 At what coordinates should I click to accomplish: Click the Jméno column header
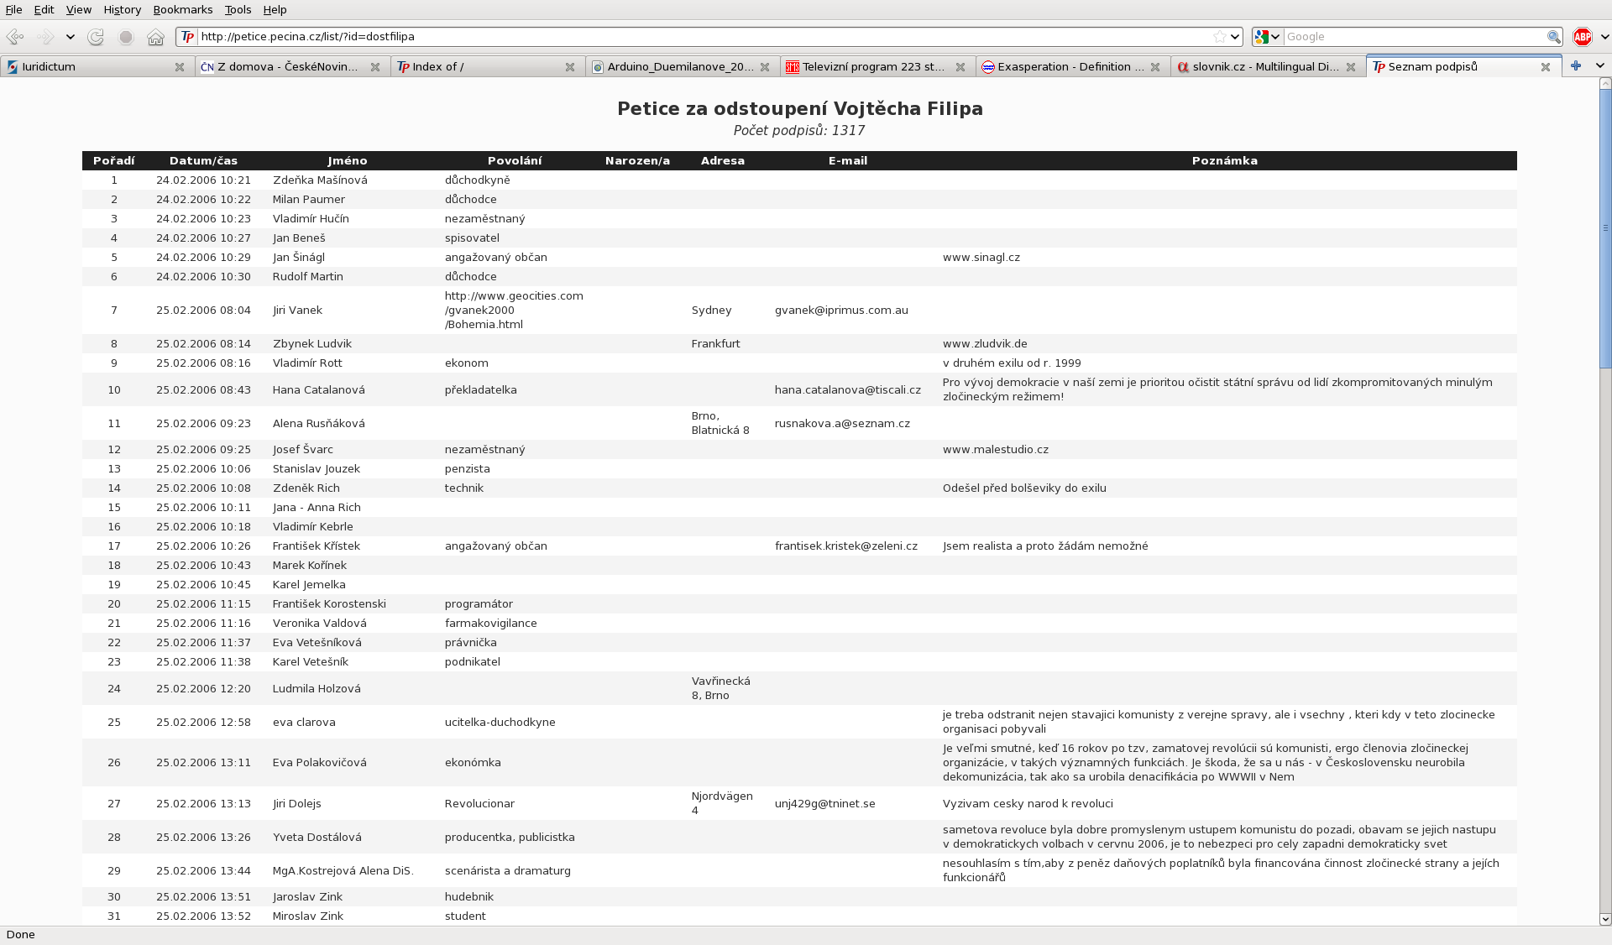(x=348, y=160)
